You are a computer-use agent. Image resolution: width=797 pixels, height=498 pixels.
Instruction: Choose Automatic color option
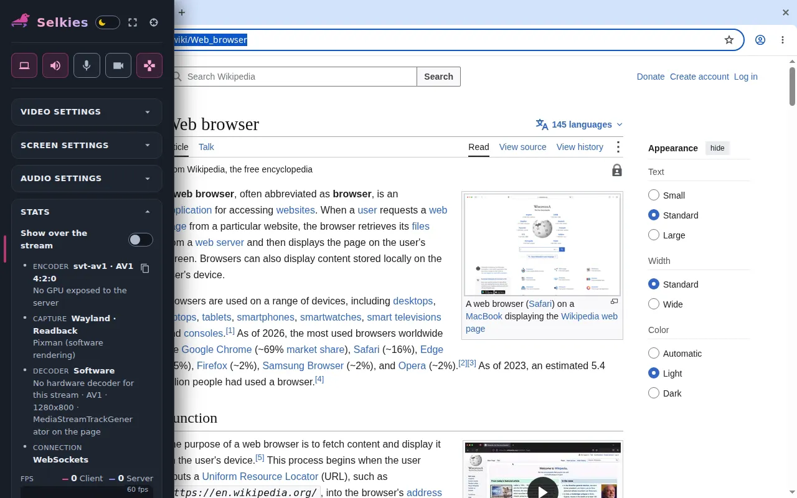coord(654,353)
